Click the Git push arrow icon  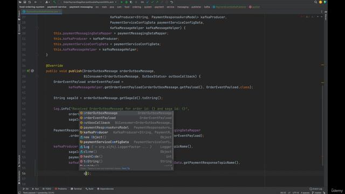pos(157,2)
